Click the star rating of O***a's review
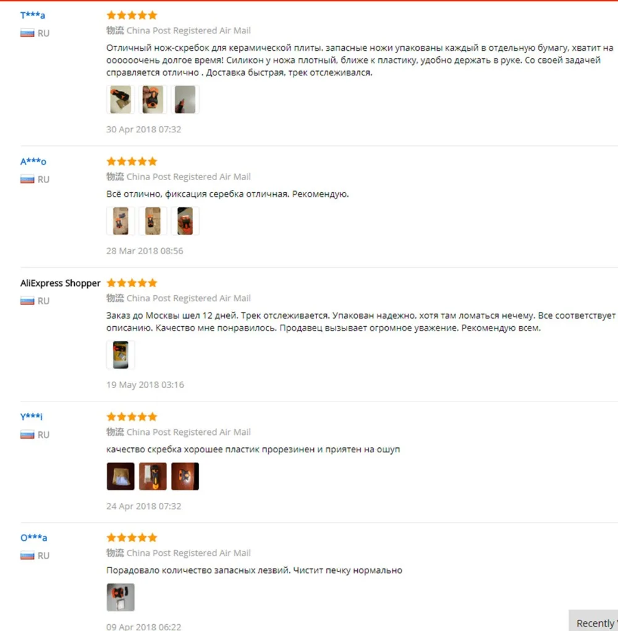 pyautogui.click(x=132, y=538)
